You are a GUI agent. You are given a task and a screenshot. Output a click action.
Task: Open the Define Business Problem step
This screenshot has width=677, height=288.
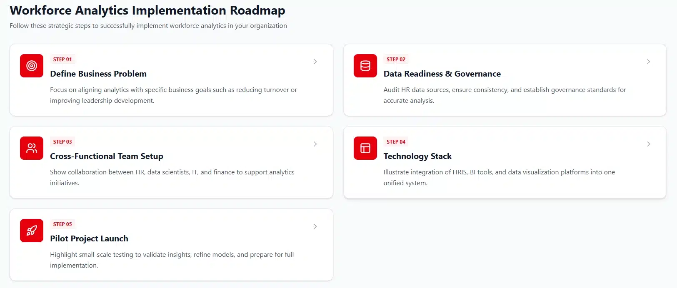(98, 74)
